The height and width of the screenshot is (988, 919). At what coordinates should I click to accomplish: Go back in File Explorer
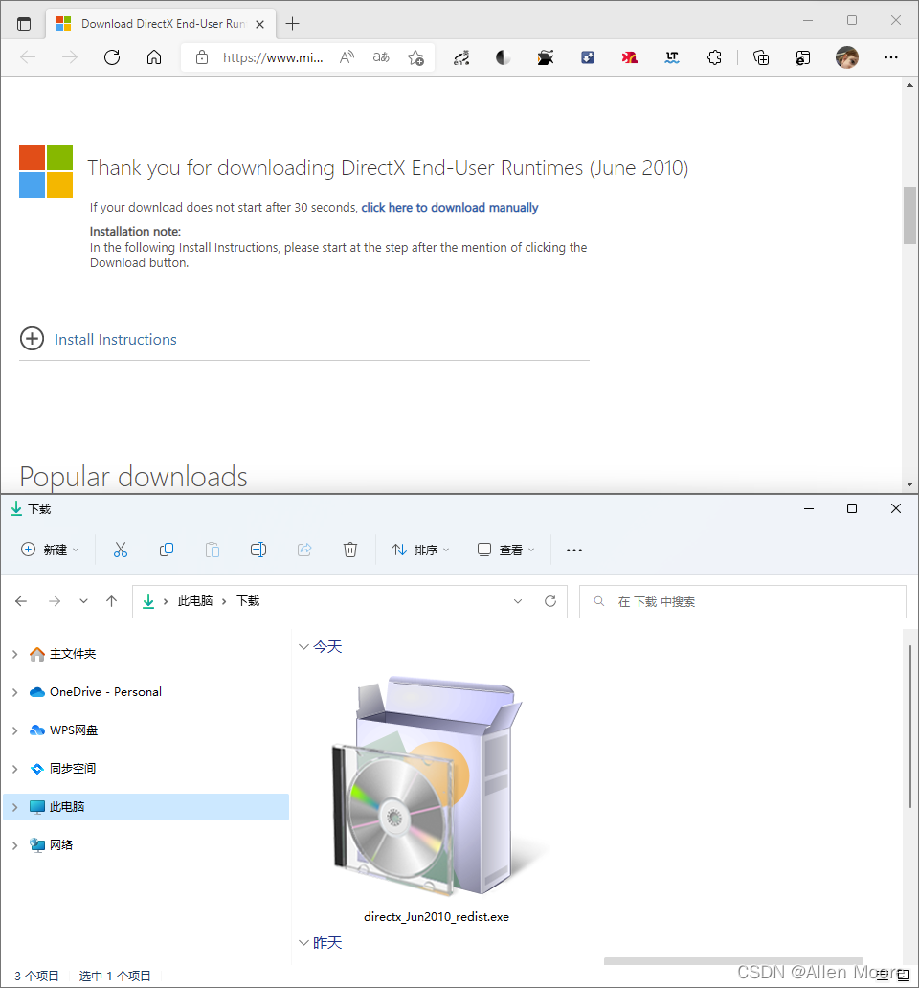[21, 601]
